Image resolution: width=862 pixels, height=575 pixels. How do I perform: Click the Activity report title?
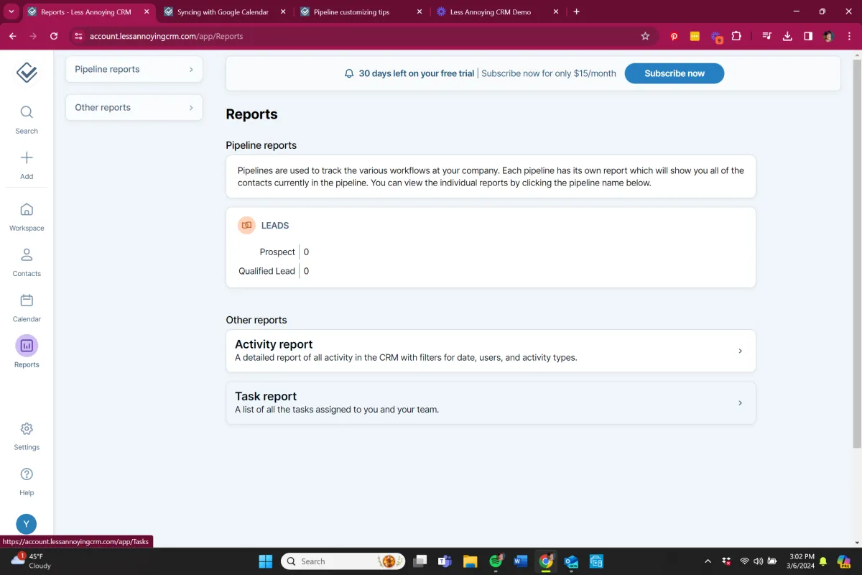(x=274, y=344)
